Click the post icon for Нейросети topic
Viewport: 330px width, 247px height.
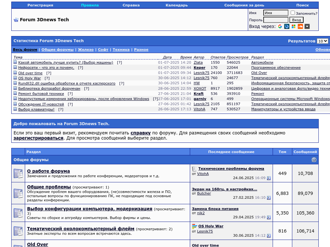point(15,67)
